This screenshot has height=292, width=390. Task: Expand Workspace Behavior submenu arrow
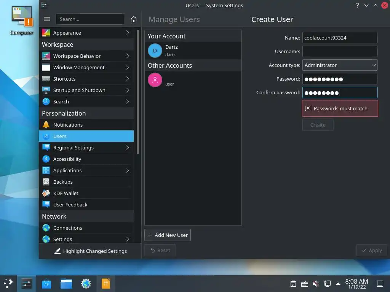pos(128,56)
